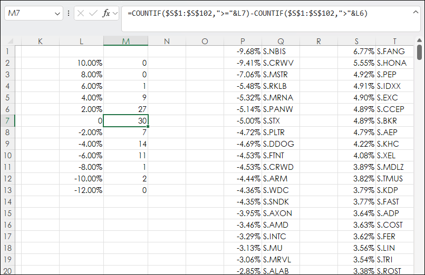Click the Insert Function fx icon
The height and width of the screenshot is (275, 425).
point(106,13)
